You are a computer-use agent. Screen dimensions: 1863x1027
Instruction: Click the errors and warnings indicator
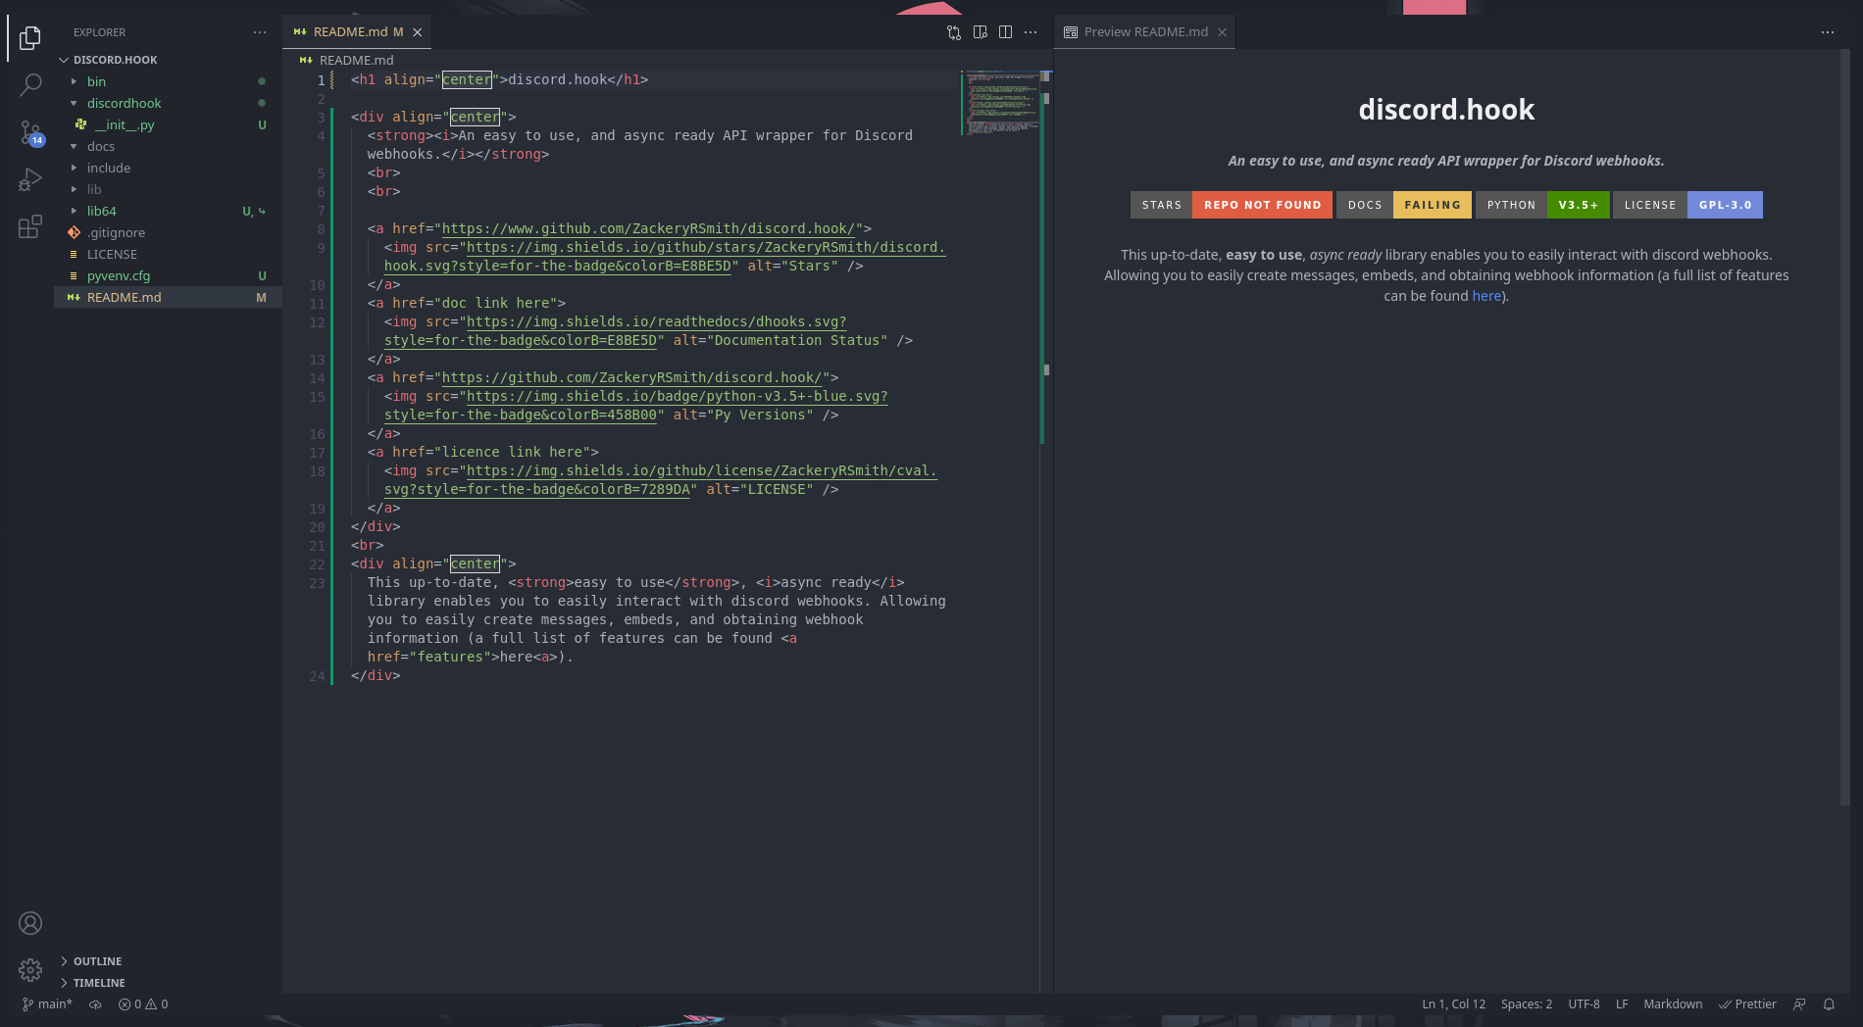coord(142,1004)
